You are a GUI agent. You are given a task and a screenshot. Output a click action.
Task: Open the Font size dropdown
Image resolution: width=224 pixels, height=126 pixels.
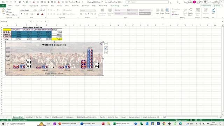(39, 10)
